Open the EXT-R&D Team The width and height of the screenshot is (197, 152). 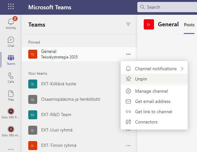click(x=79, y=115)
